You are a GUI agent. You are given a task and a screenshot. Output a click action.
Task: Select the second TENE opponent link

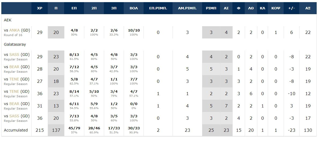[x=14, y=91]
